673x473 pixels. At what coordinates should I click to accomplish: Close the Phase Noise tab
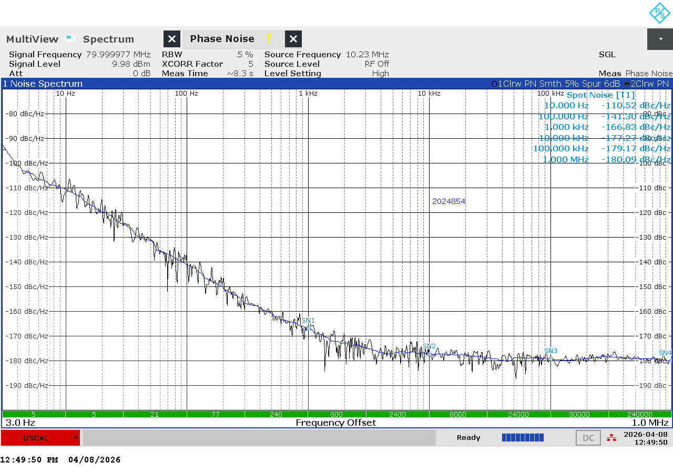[x=293, y=39]
